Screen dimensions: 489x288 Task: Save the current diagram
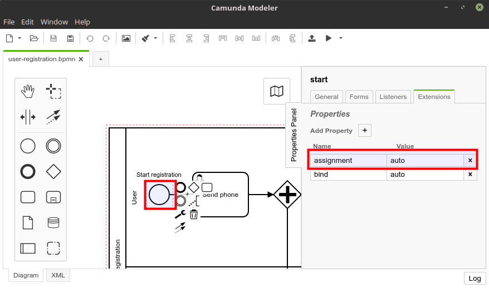[53, 38]
